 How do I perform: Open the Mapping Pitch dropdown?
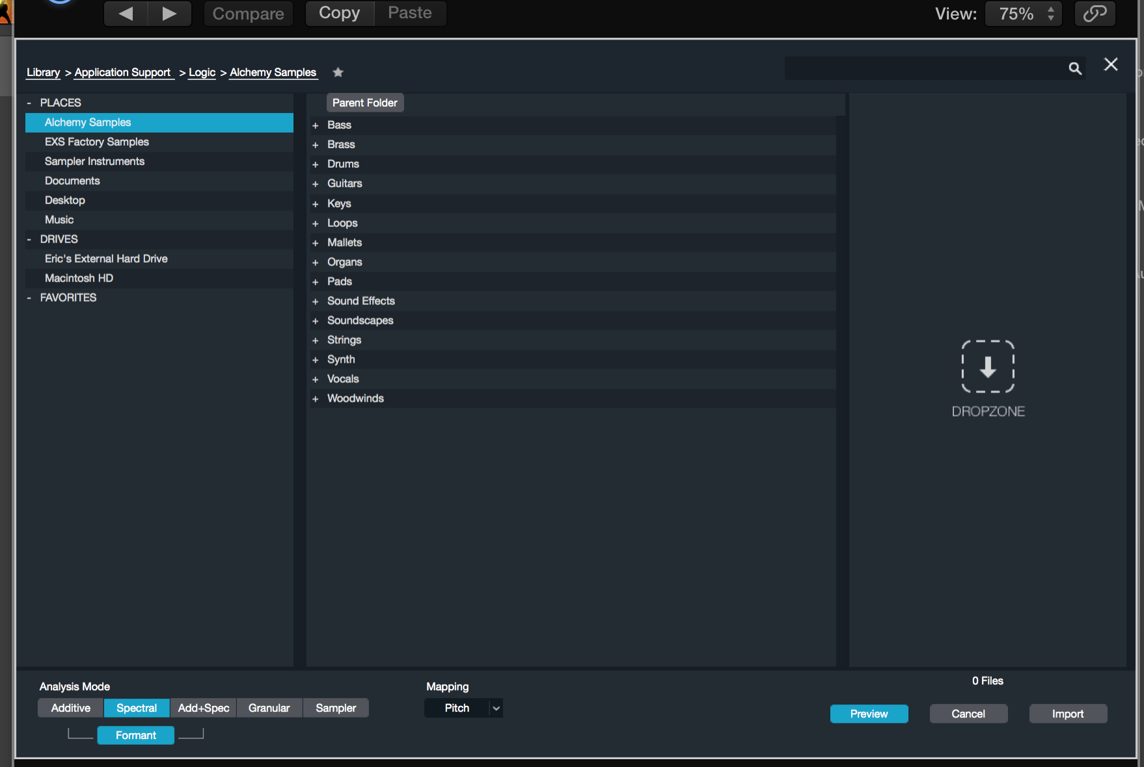click(x=463, y=708)
